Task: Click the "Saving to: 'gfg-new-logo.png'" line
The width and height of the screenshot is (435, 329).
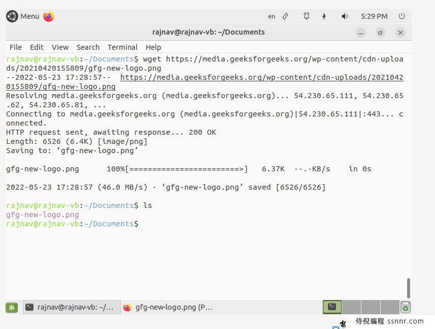Action: [72, 151]
